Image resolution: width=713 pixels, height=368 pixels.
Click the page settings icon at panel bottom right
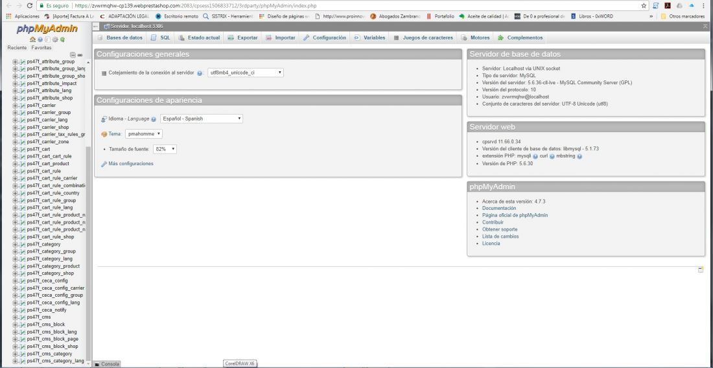701,270
